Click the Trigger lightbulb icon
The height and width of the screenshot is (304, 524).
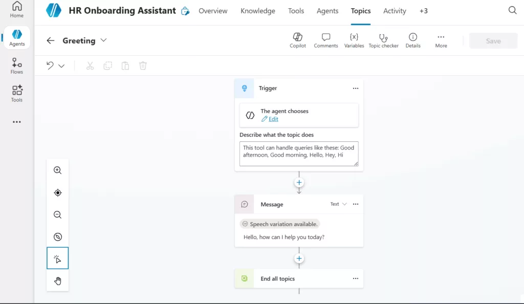tap(244, 88)
